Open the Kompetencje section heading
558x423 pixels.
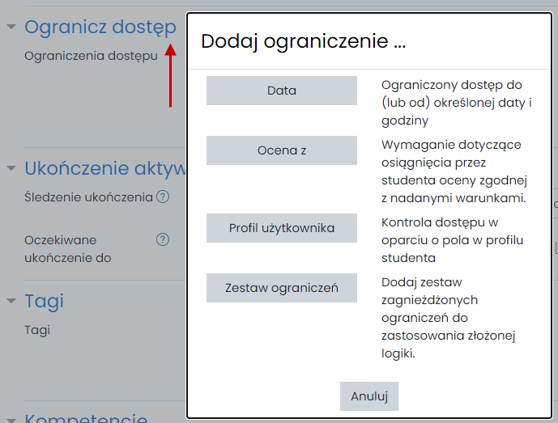(86, 418)
